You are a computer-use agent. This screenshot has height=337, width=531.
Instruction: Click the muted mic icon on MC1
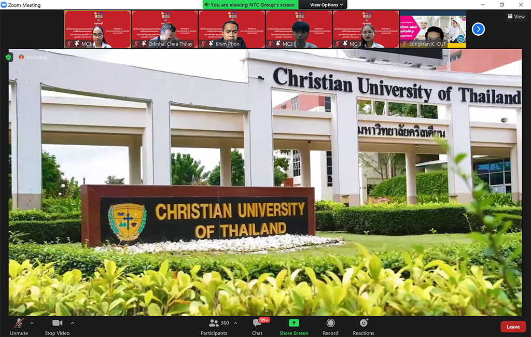(x=69, y=44)
